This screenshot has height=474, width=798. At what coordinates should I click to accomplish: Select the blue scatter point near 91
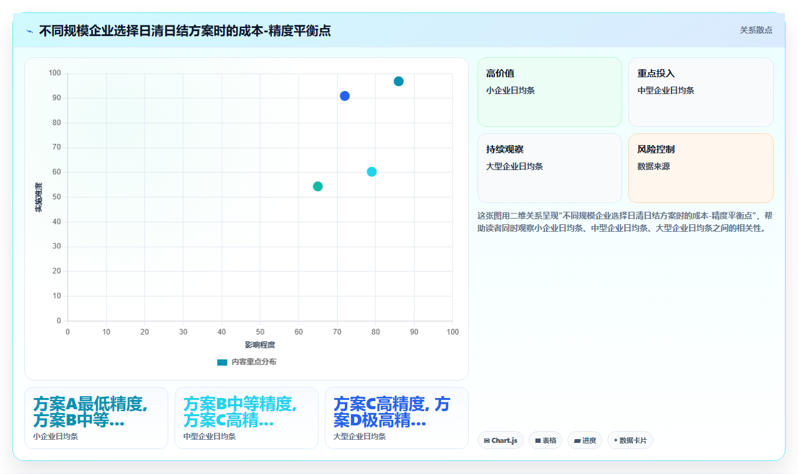point(345,96)
